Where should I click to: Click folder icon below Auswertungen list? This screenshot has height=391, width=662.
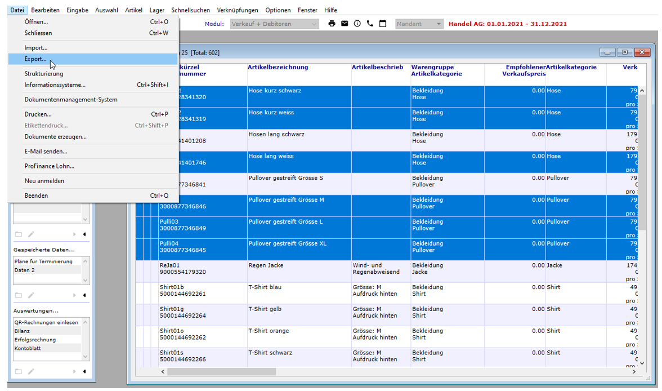pyautogui.click(x=18, y=371)
